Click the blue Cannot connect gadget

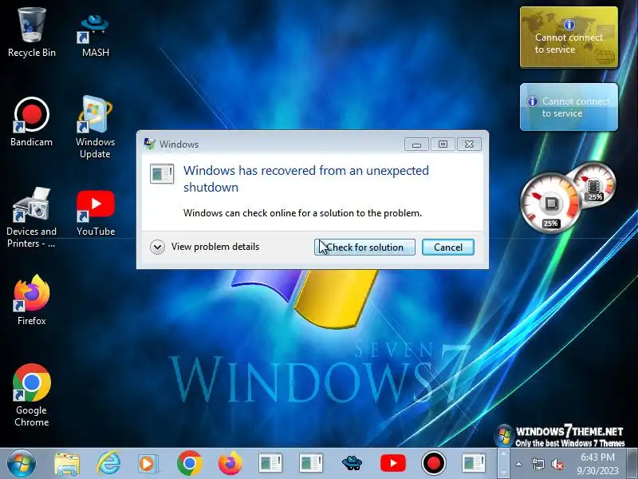(x=569, y=107)
